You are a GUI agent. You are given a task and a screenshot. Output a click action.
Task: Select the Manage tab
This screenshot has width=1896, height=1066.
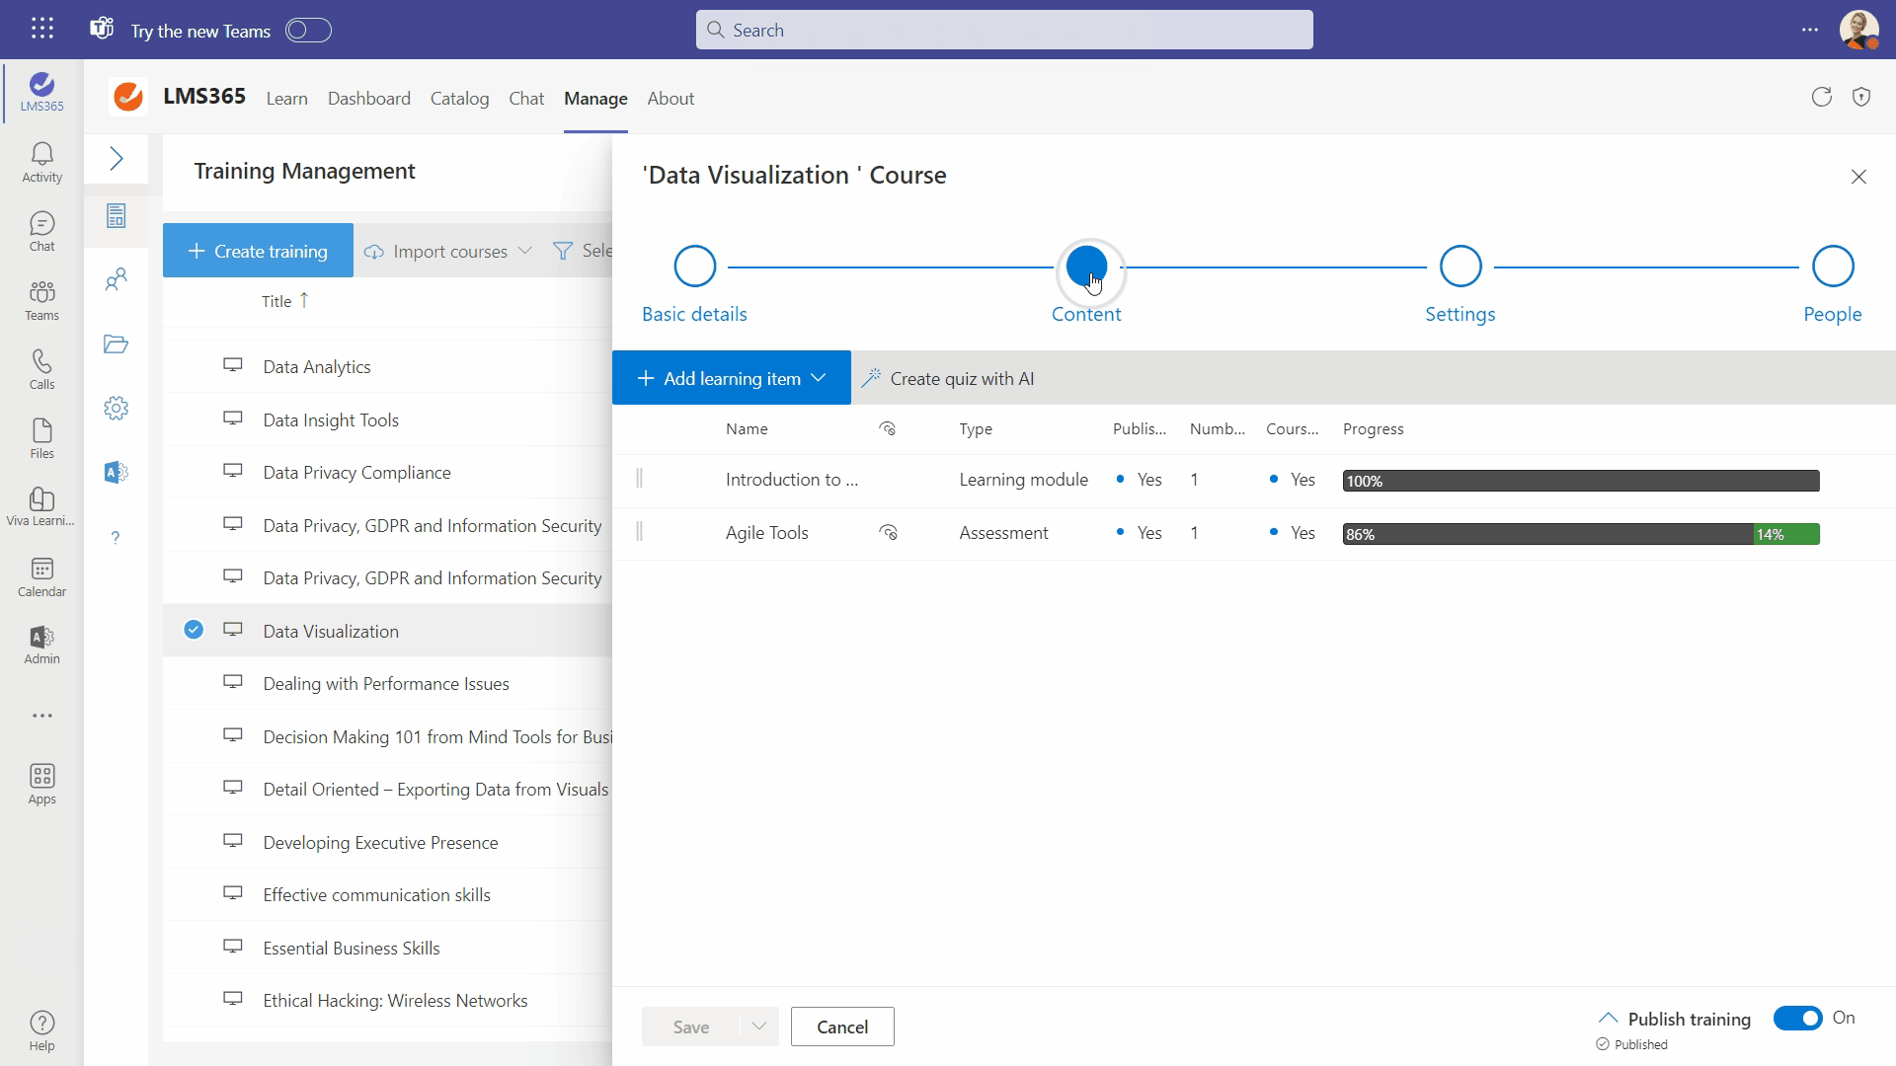click(595, 99)
